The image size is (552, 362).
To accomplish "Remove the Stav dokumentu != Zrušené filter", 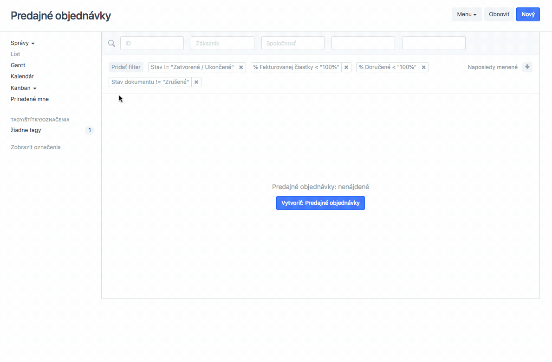I will tap(196, 82).
